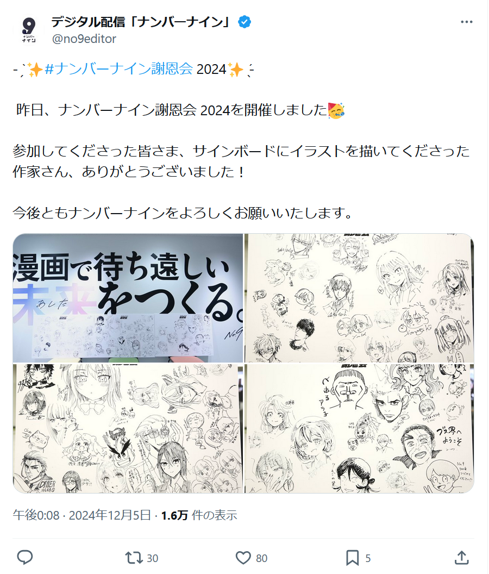489x574 pixels.
Task: Click the share upload icon
Action: click(461, 558)
